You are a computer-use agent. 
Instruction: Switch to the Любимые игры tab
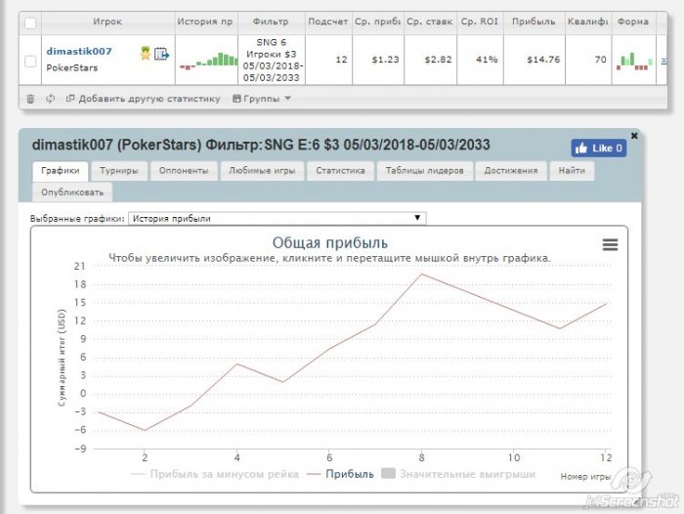[262, 171]
